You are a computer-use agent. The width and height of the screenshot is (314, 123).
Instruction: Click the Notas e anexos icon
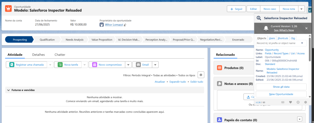[x=220, y=84]
